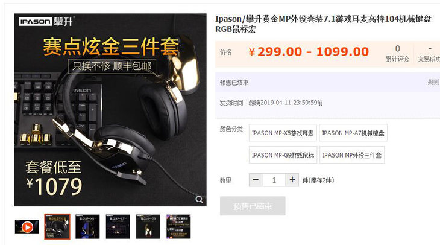The height and width of the screenshot is (245, 440).
Task: Select the gold mouse thumbnail
Action: pyautogui.click(x=148, y=227)
